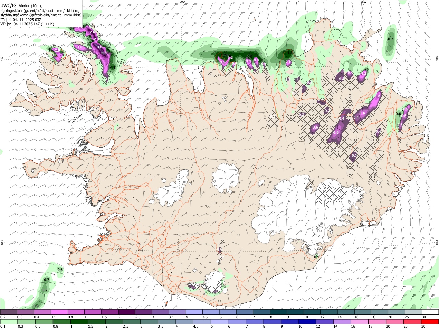Click the '0.1' label in lower legend row
439x329 pixels.
(3, 327)
